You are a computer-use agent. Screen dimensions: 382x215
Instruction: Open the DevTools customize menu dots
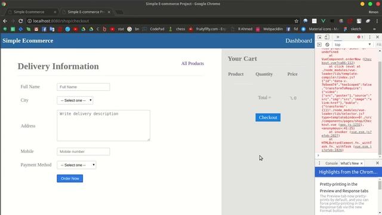pos(369,37)
